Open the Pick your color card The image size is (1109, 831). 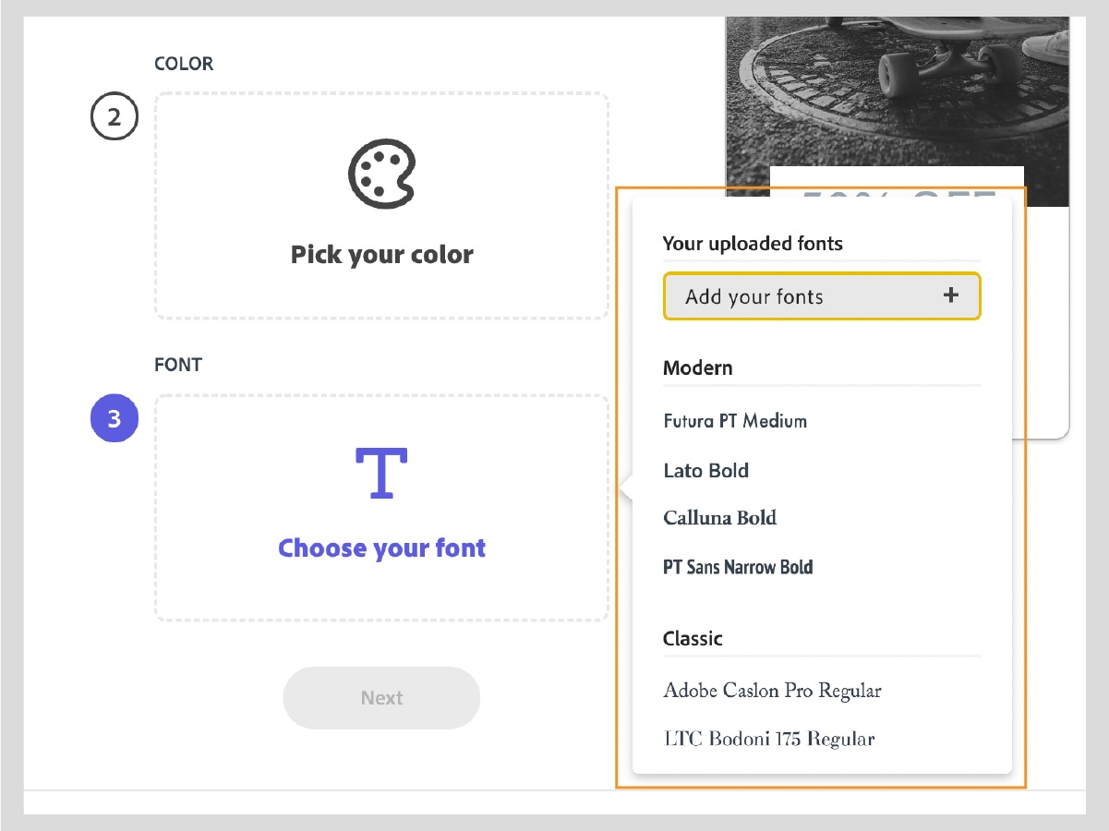[381, 206]
